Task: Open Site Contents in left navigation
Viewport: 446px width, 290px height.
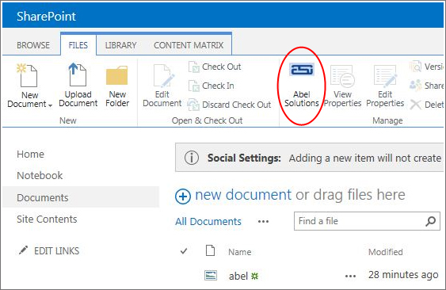Action: tap(47, 219)
